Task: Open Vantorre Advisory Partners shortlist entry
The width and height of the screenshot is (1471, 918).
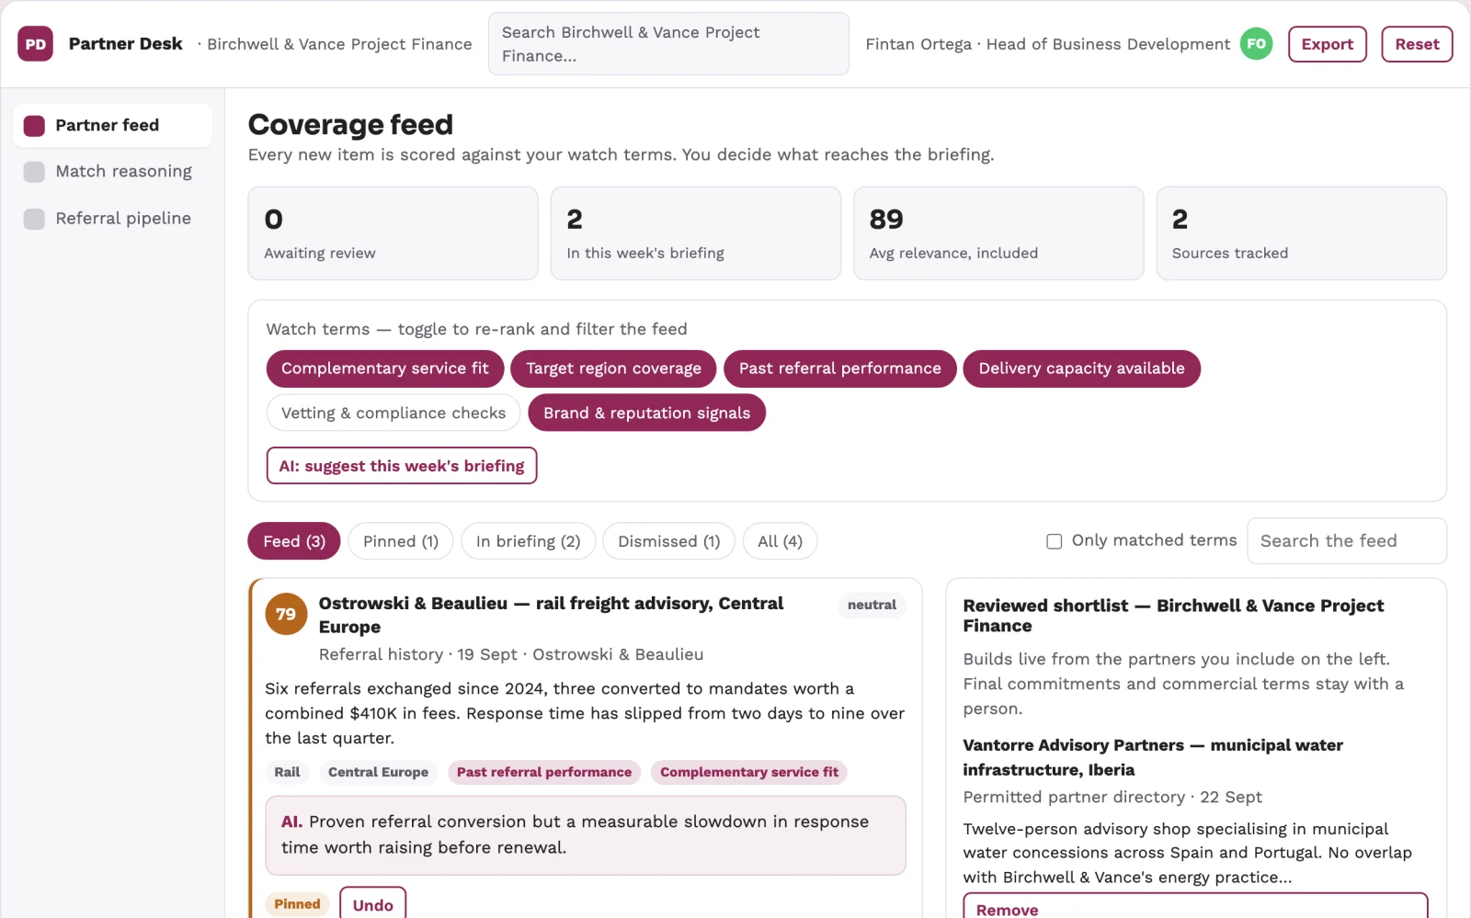Action: pos(1152,757)
